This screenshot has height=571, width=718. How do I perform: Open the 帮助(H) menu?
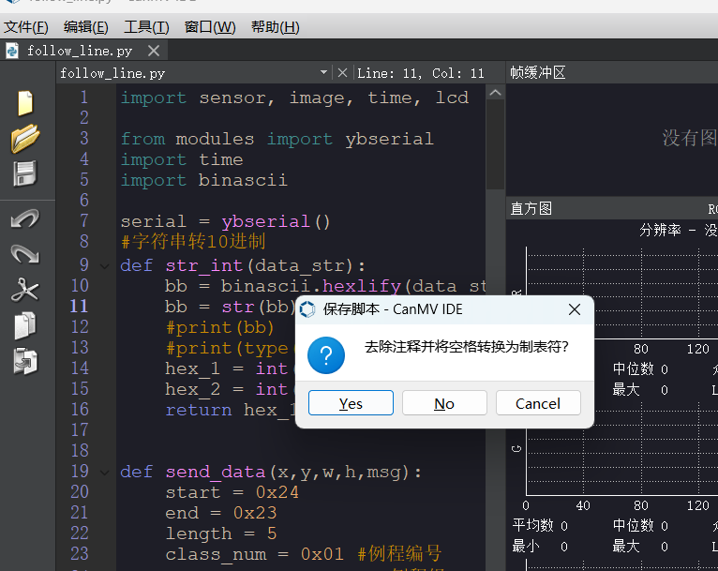point(275,27)
